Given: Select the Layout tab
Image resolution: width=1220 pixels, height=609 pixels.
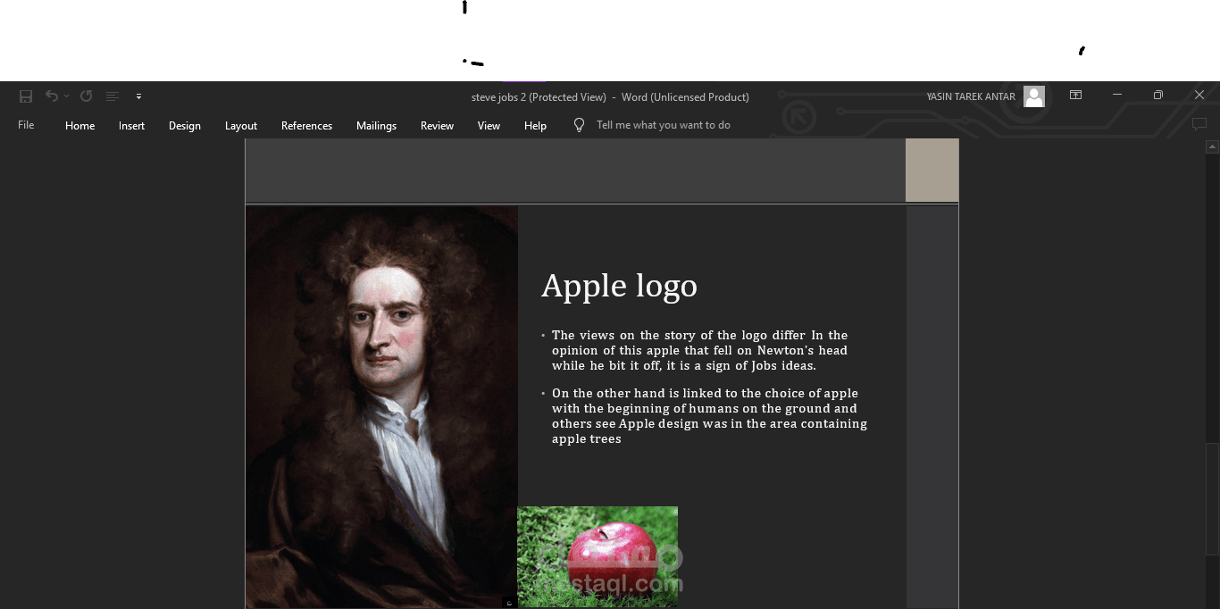Looking at the screenshot, I should 241,126.
